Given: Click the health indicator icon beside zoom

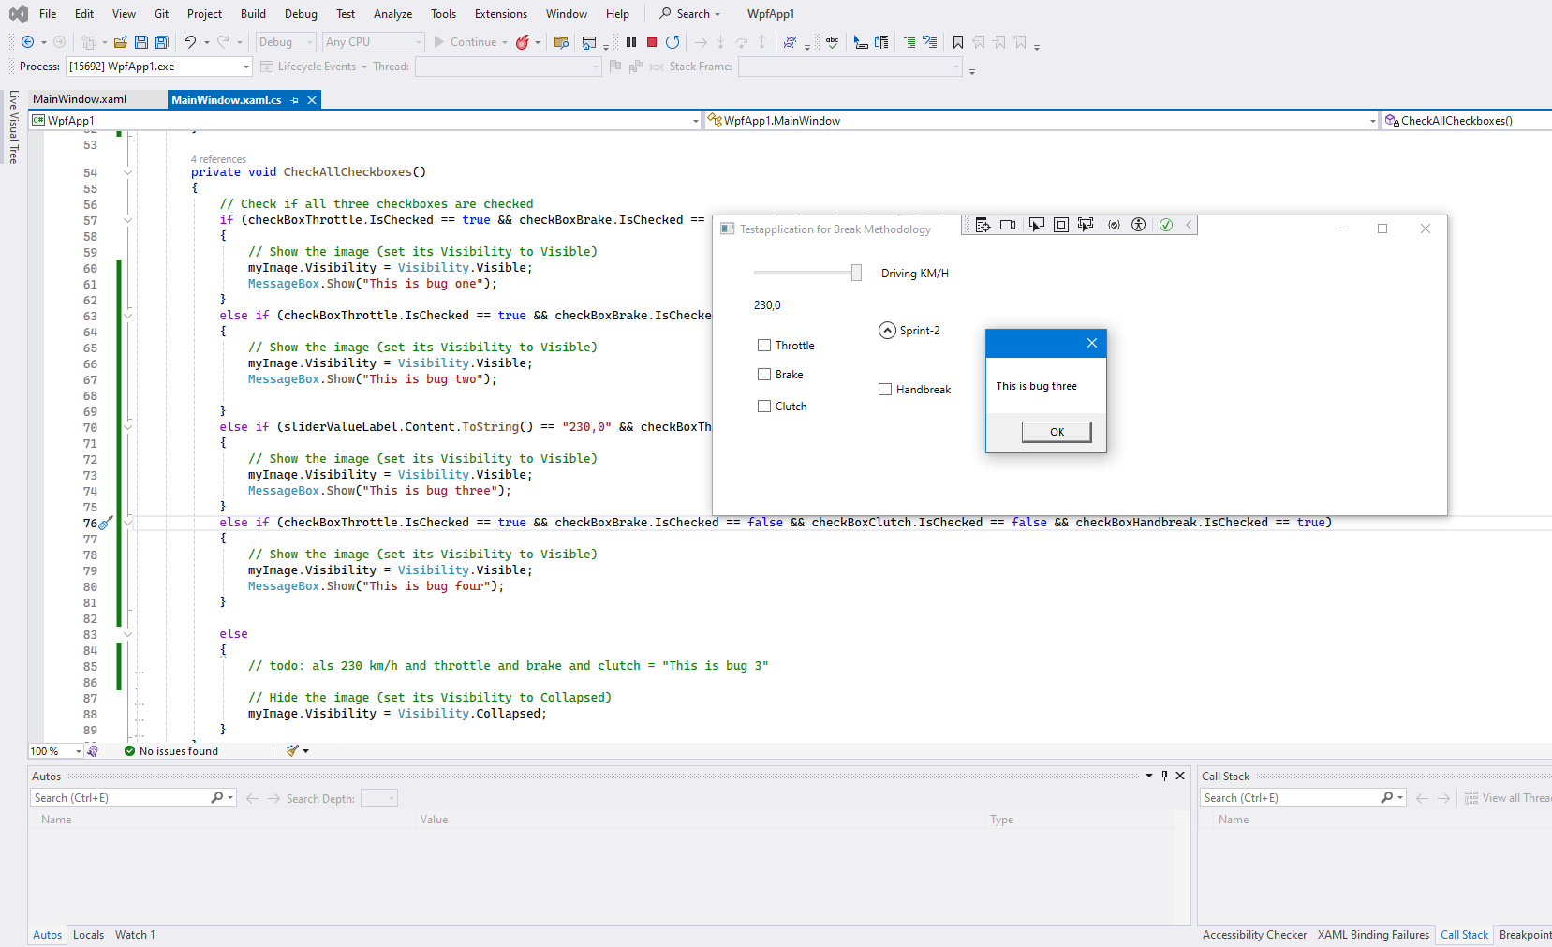Looking at the screenshot, I should click(92, 751).
